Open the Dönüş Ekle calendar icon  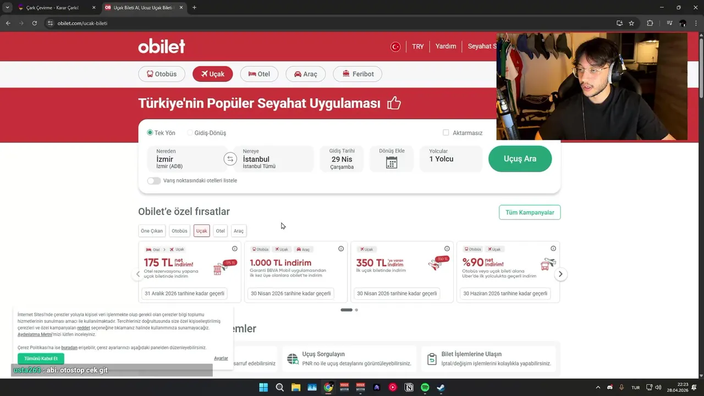[392, 162]
